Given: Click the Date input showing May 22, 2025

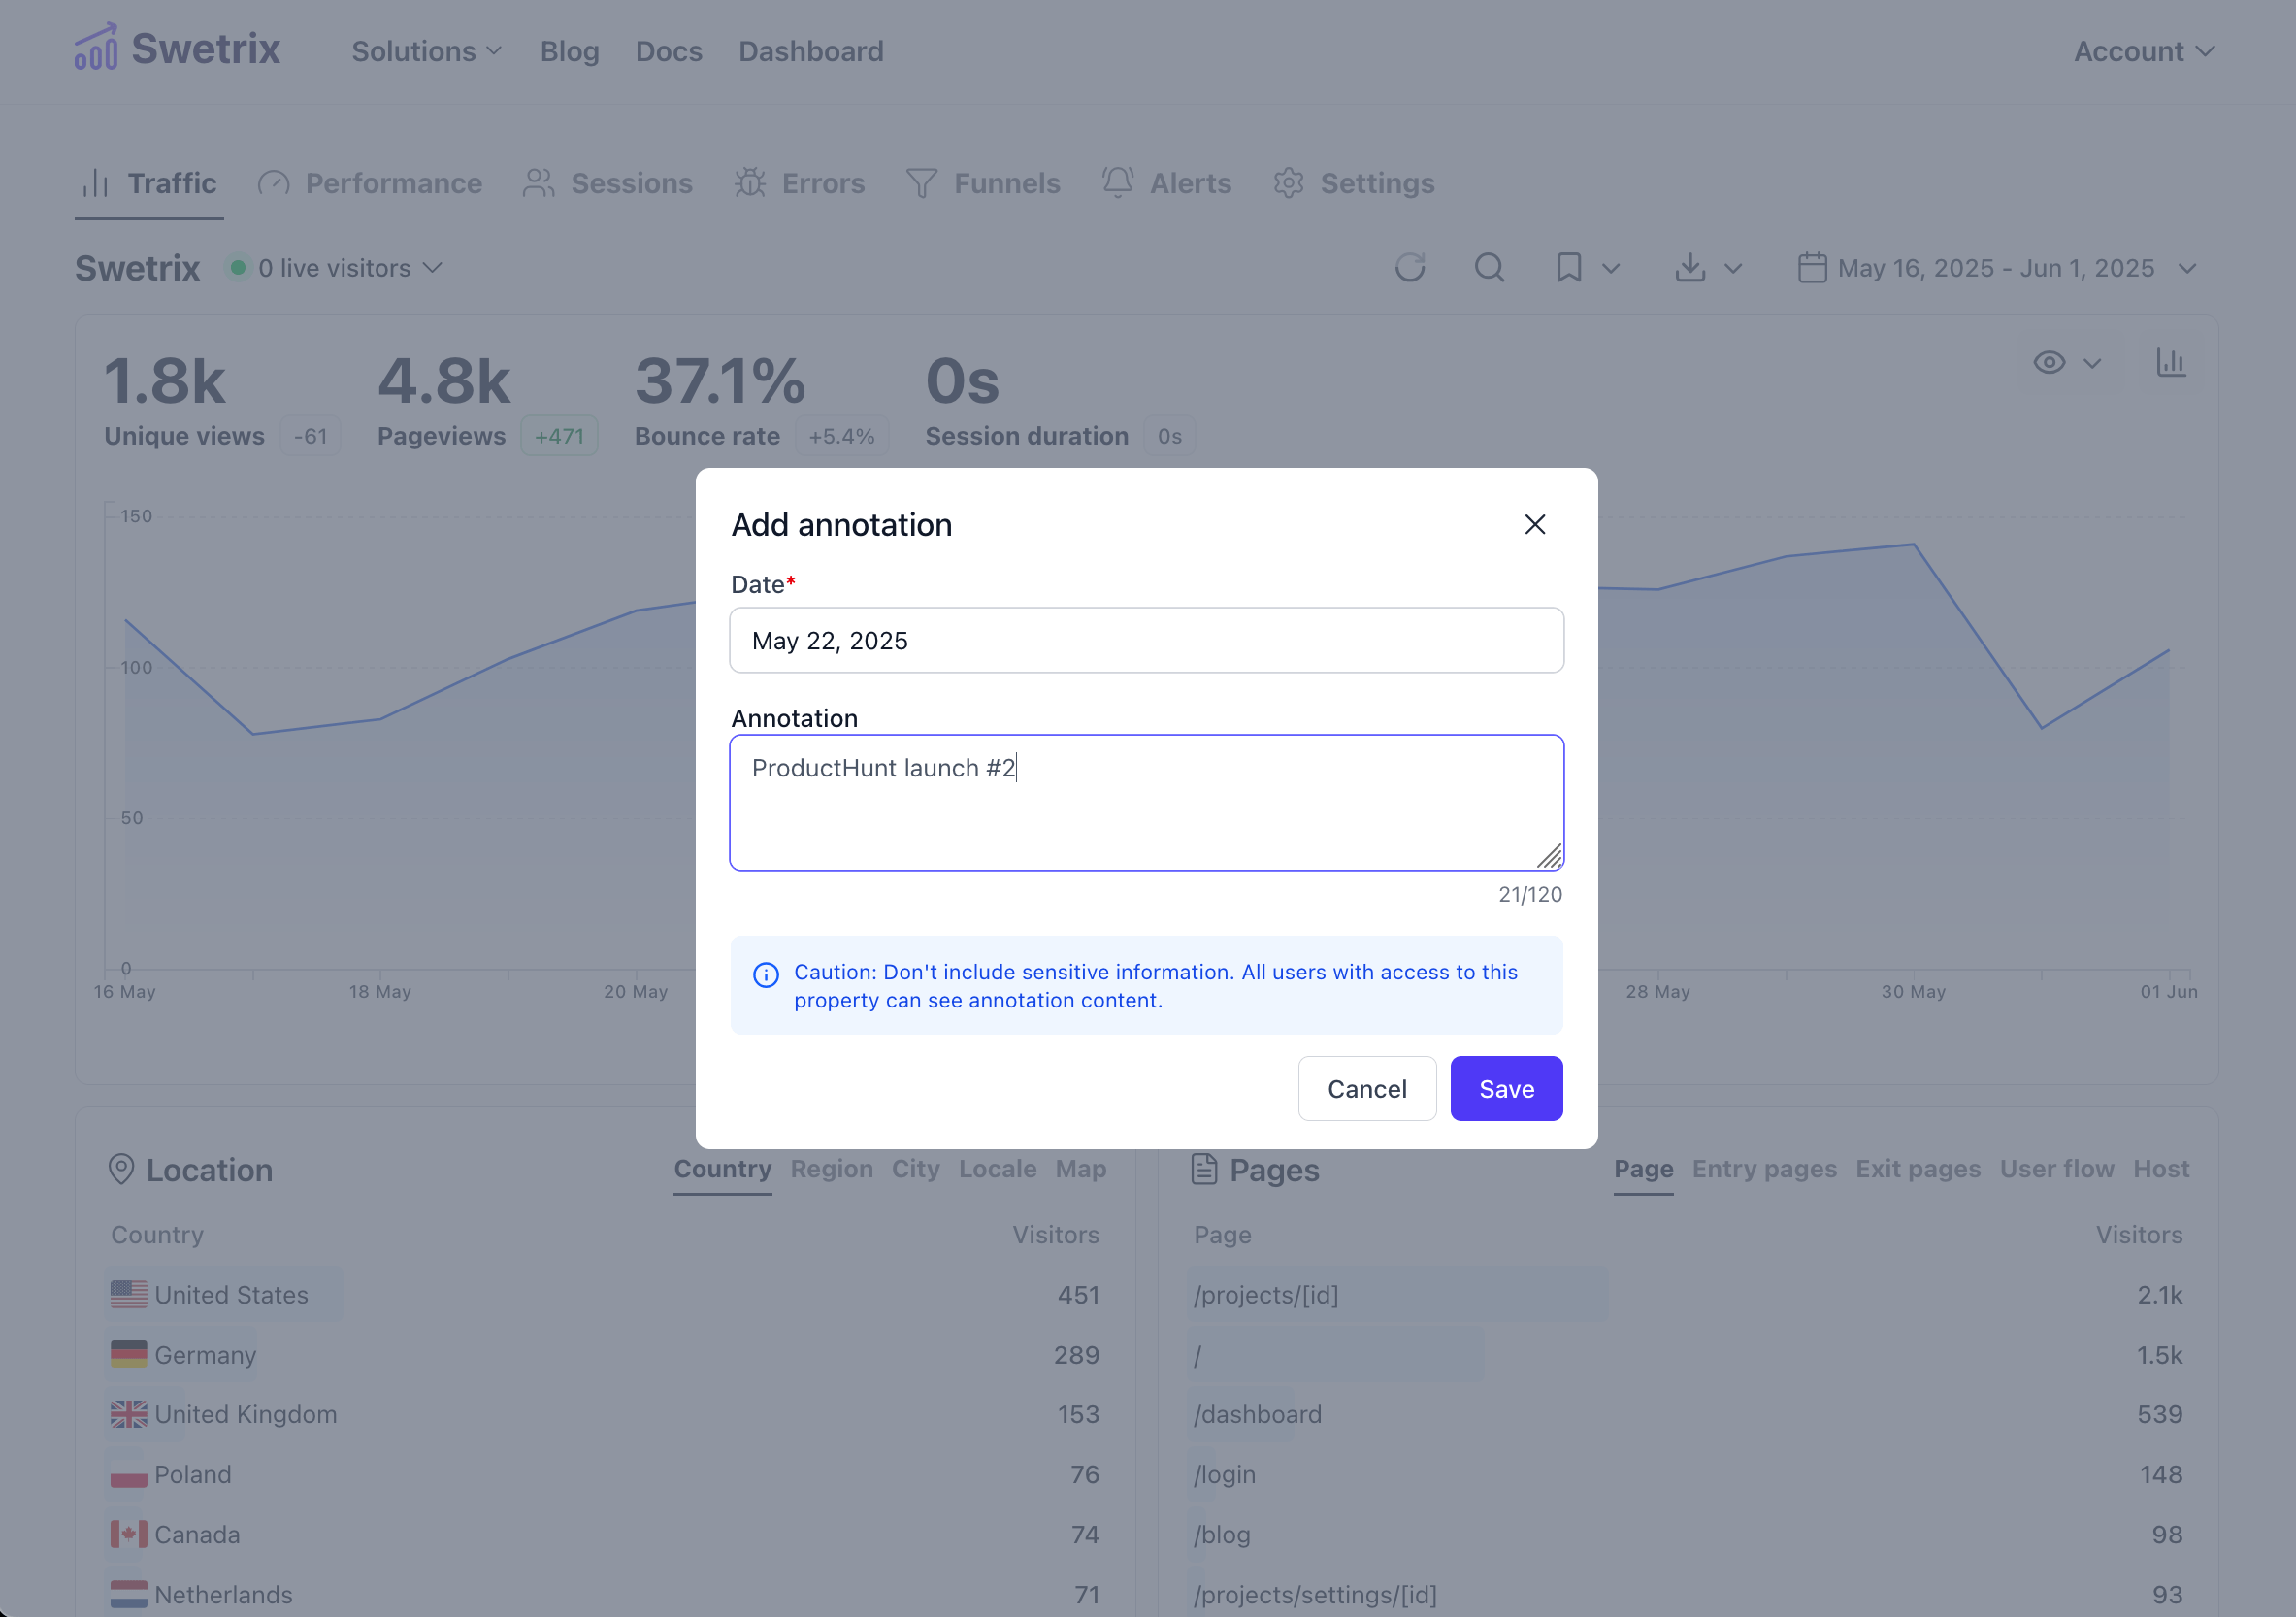Looking at the screenshot, I should pos(1146,640).
